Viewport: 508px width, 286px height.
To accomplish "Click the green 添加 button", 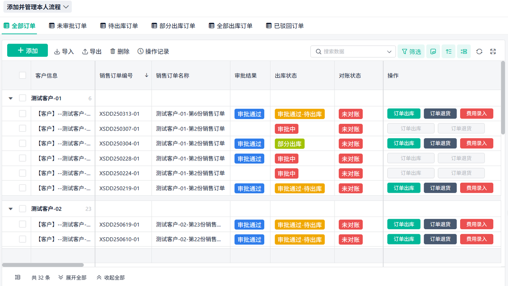I will coord(28,50).
